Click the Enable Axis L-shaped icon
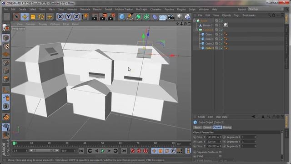Viewport: 291px width, 164px height. [6, 90]
